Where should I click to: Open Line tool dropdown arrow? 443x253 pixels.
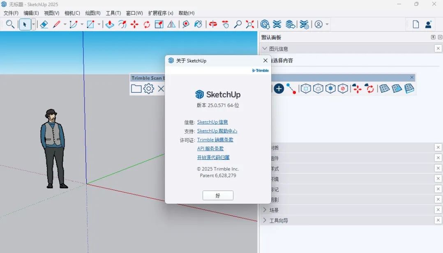(65, 24)
